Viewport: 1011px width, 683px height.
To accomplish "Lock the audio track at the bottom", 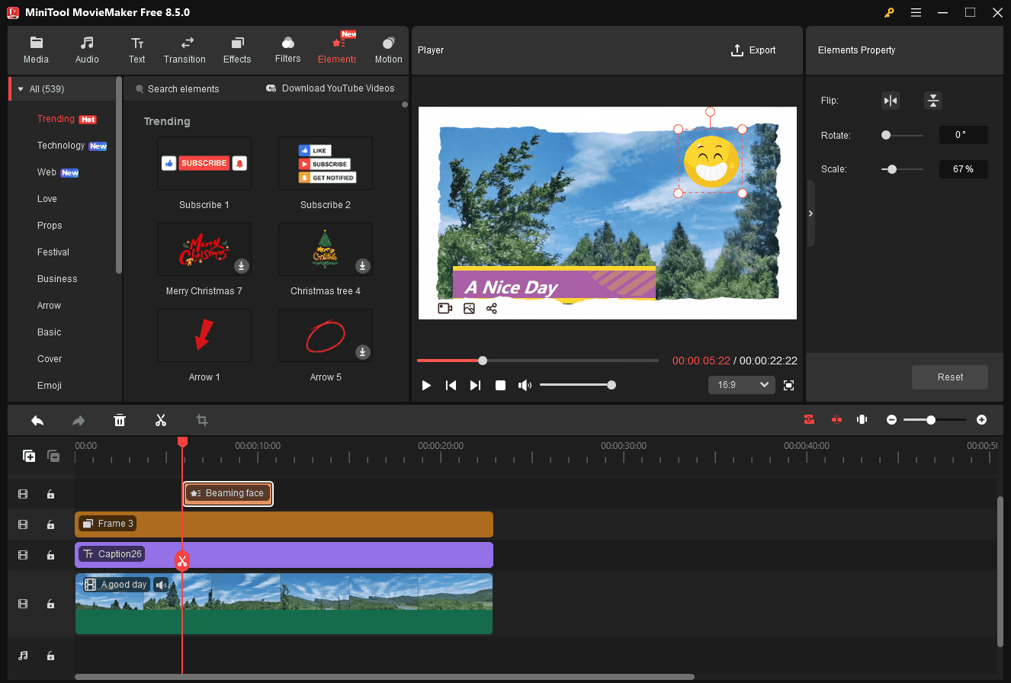I will (x=50, y=656).
